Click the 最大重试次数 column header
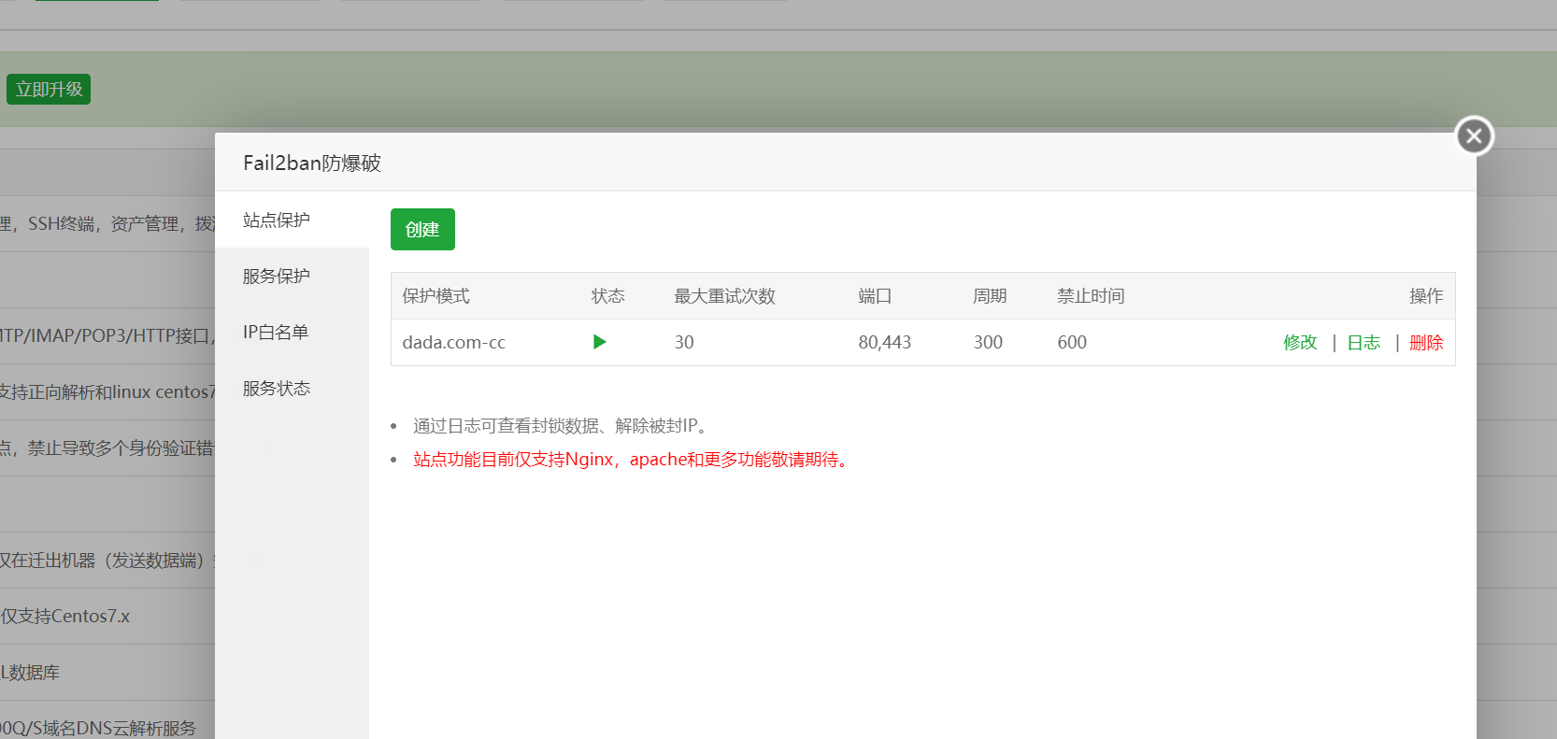The image size is (1557, 739). coord(725,296)
